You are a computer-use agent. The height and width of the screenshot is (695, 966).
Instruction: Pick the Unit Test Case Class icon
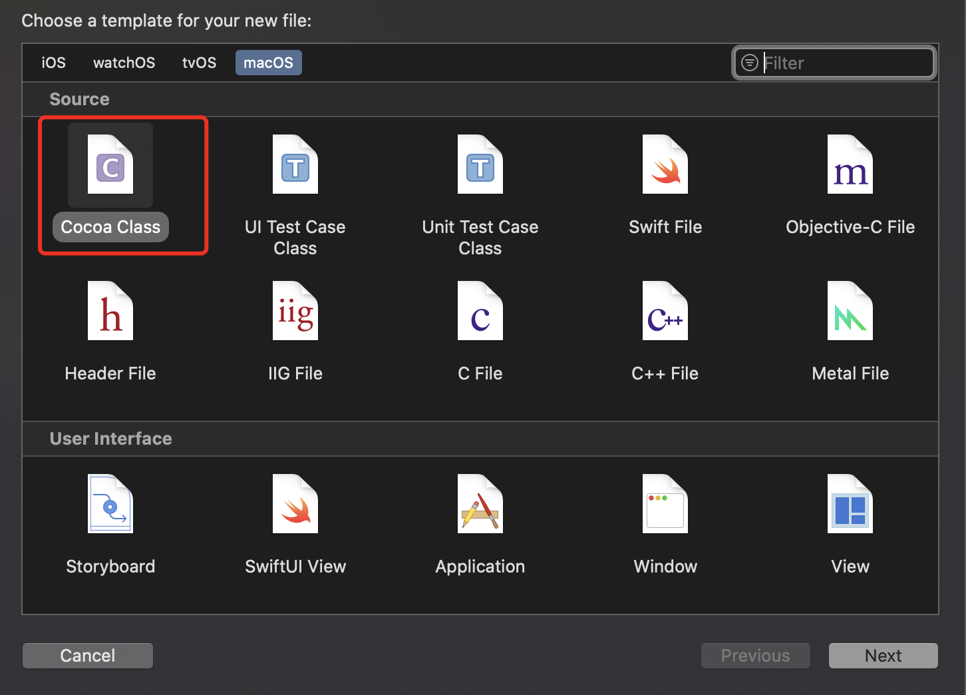[480, 164]
